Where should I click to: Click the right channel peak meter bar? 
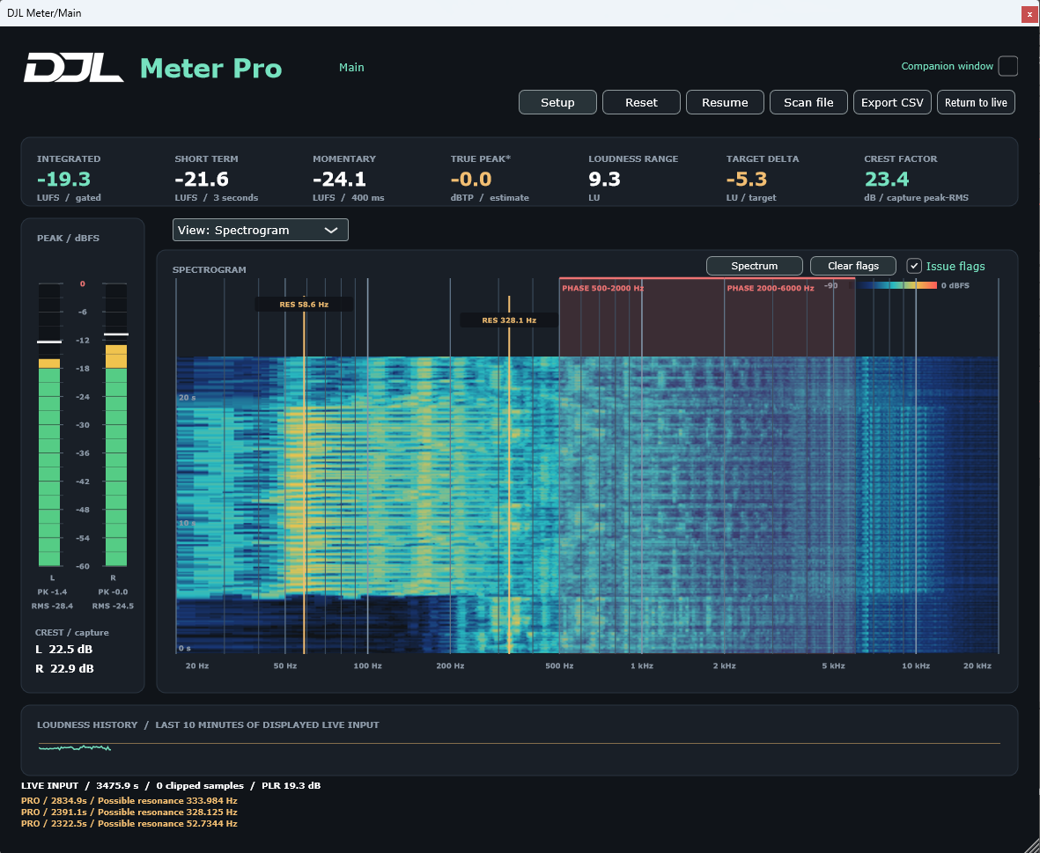116,425
